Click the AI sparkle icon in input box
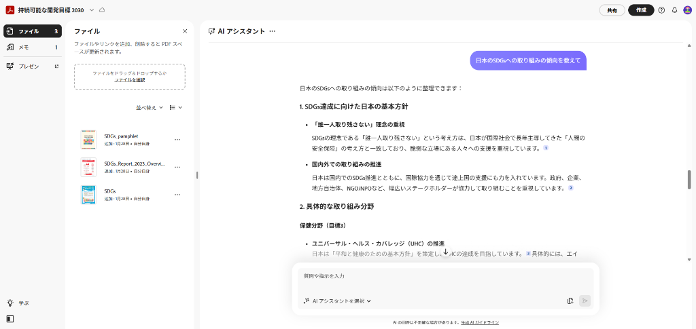 point(307,301)
